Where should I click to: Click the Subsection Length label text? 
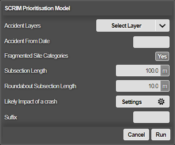pyautogui.click(x=26, y=71)
